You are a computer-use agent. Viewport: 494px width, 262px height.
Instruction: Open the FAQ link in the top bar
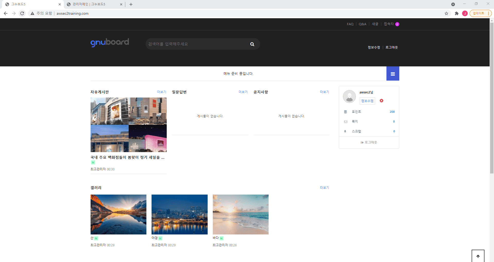[350, 24]
